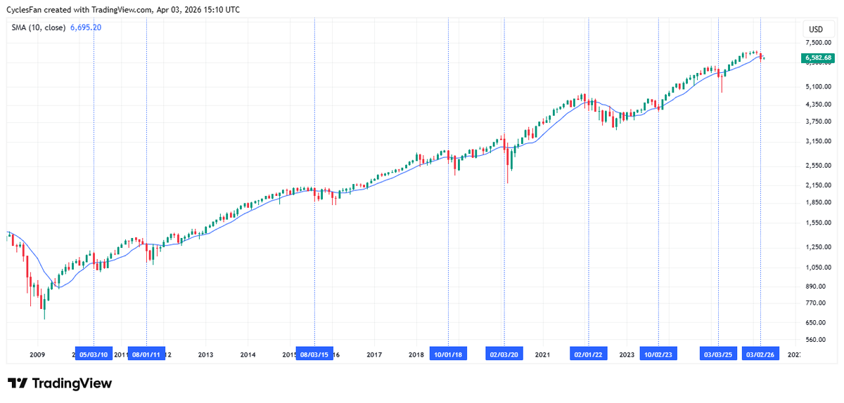Select the 03/02/26 date marker
This screenshot has width=844, height=403.
761,355
